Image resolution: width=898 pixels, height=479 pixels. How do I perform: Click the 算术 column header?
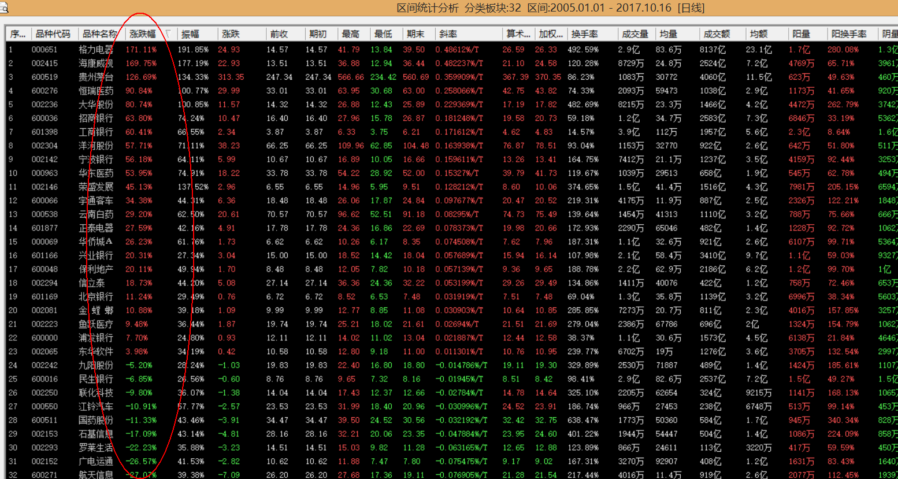pyautogui.click(x=518, y=34)
